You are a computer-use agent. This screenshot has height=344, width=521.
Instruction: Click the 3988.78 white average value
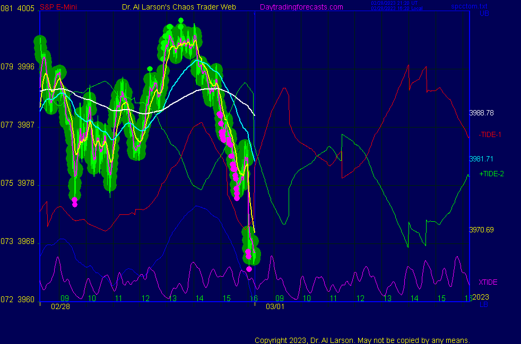481,113
